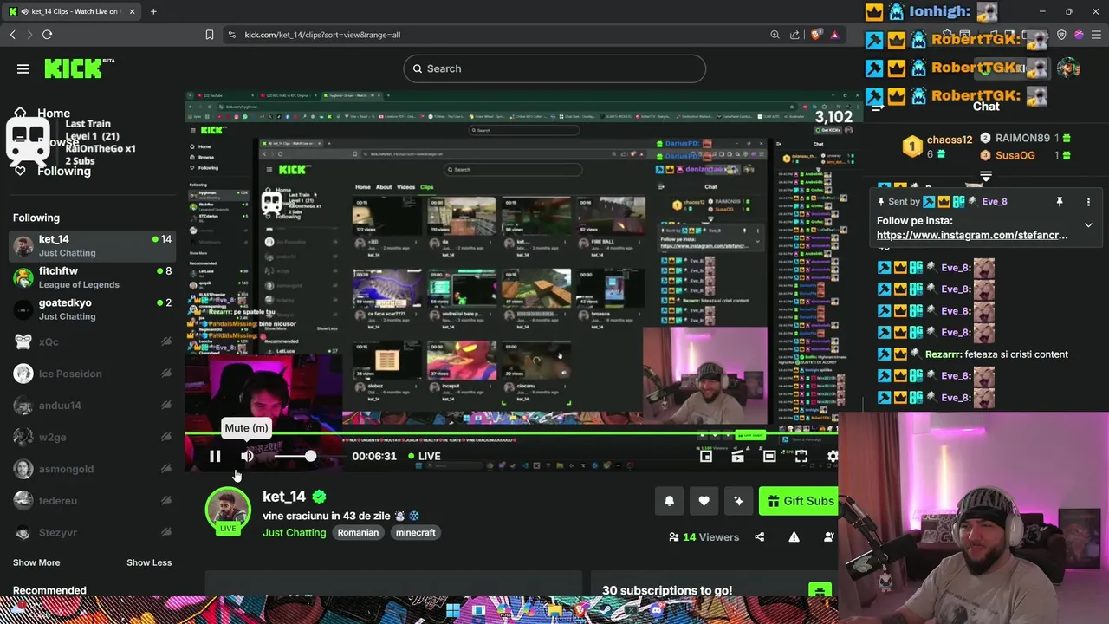The height and width of the screenshot is (624, 1109).
Task: Jump to the LIVE indicator in player
Action: (425, 456)
